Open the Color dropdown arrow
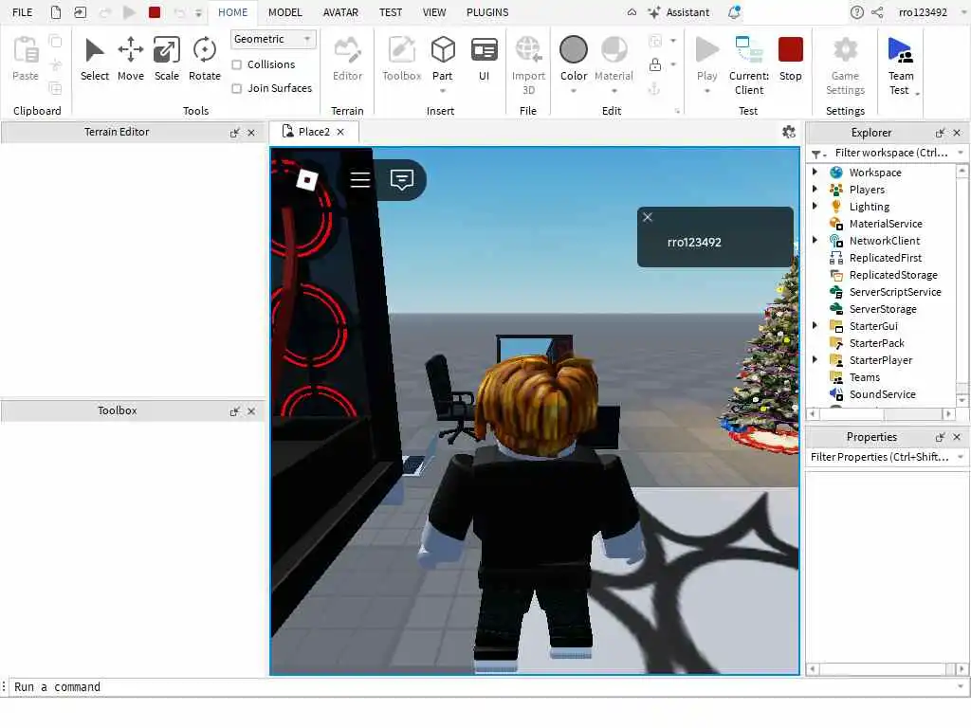The height and width of the screenshot is (728, 971). (574, 91)
